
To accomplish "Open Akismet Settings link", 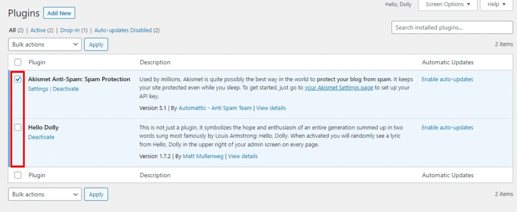I will coord(38,89).
